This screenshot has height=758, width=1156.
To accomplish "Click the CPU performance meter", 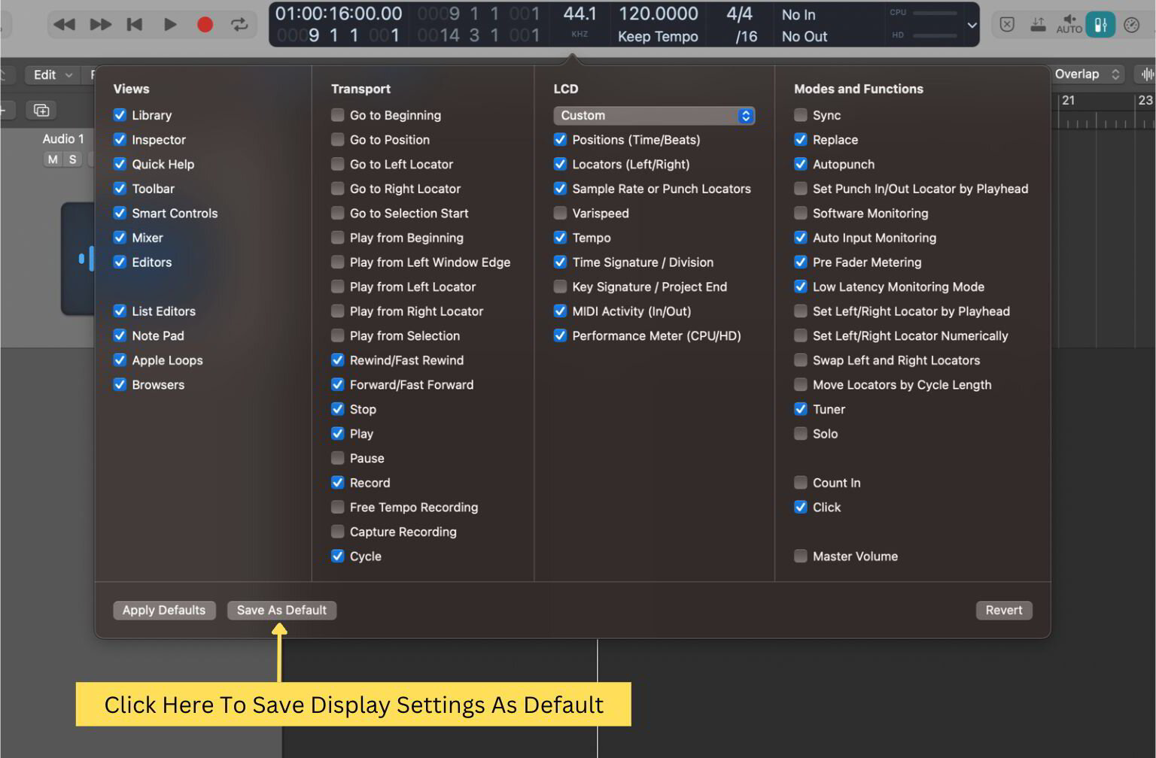I will click(x=935, y=13).
